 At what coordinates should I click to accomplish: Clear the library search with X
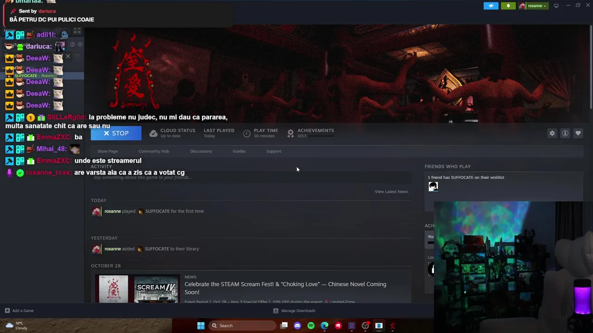(x=68, y=56)
